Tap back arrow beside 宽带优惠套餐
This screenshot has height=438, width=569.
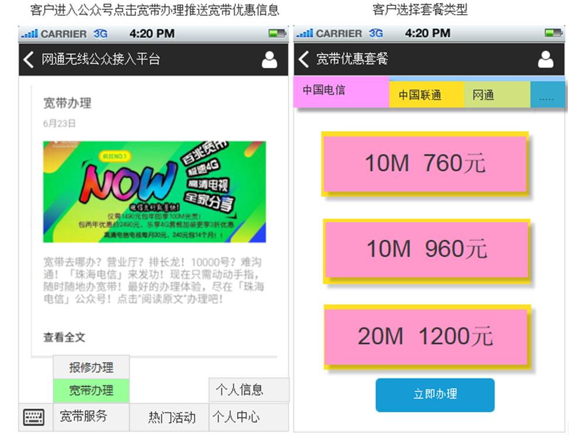click(303, 59)
